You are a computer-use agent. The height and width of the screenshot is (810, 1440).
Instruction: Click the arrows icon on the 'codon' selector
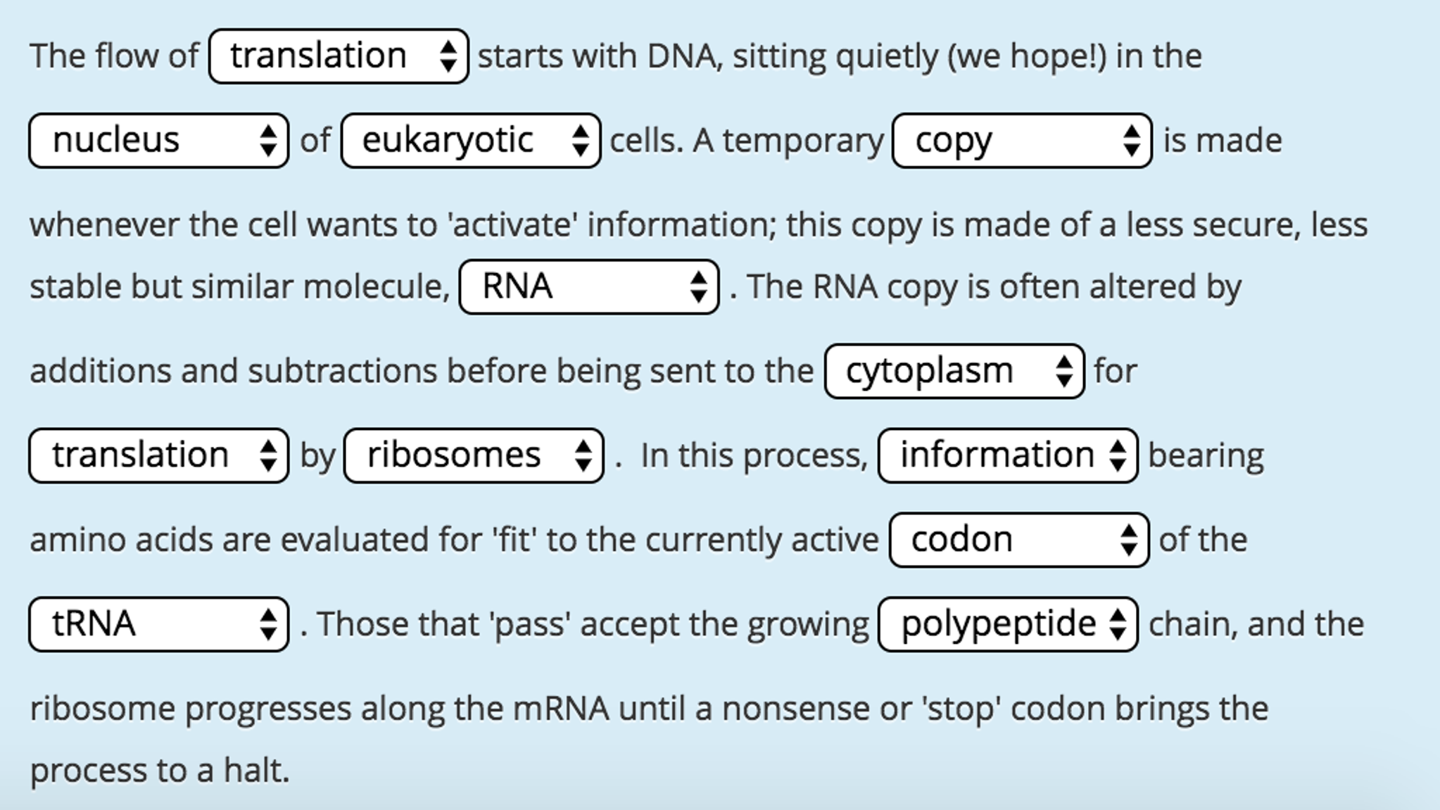[x=1128, y=540]
